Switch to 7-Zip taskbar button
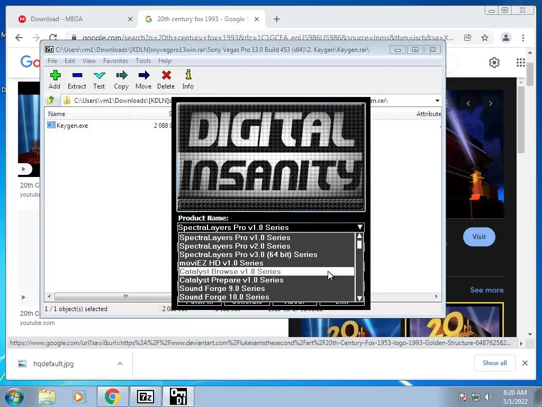This screenshot has width=542, height=407. [146, 396]
